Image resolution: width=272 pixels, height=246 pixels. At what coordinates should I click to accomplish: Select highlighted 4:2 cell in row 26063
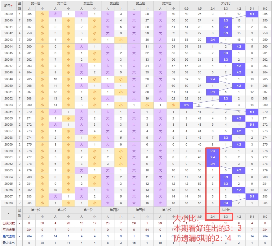[x=239, y=170]
